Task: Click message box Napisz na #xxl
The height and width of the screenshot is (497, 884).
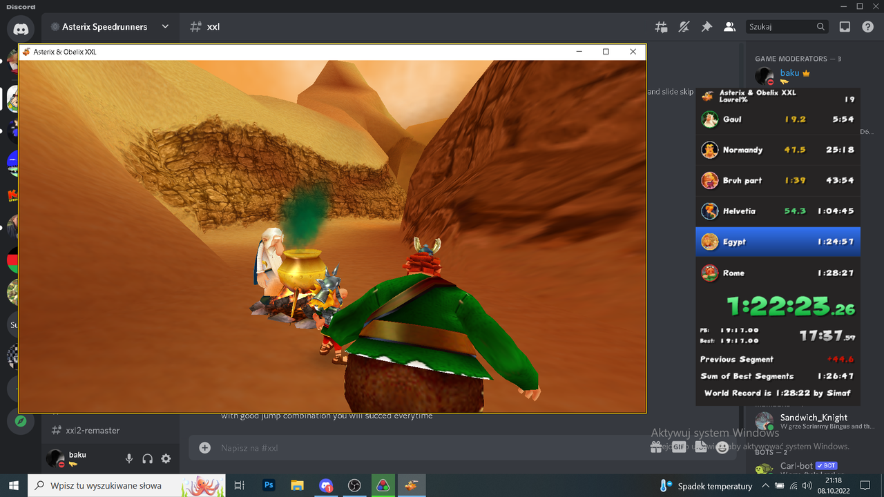Action: click(428, 448)
